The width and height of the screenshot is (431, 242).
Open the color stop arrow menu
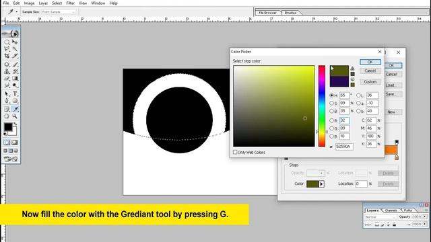pyautogui.click(x=321, y=184)
